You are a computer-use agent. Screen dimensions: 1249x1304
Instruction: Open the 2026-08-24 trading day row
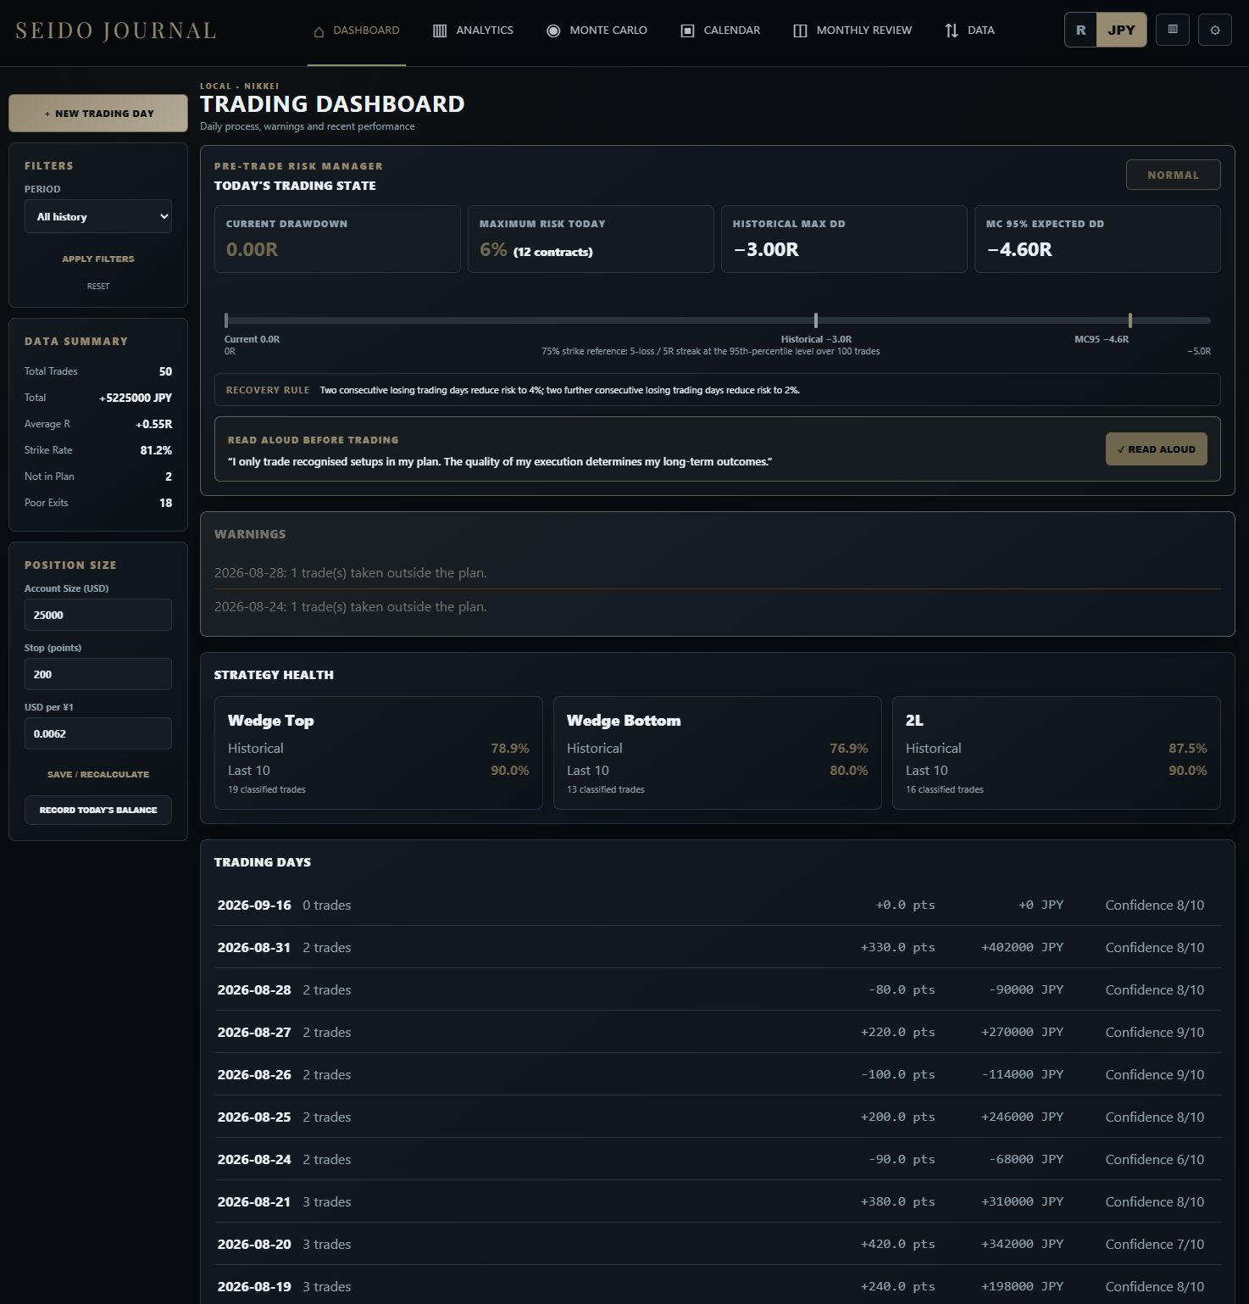718,1159
